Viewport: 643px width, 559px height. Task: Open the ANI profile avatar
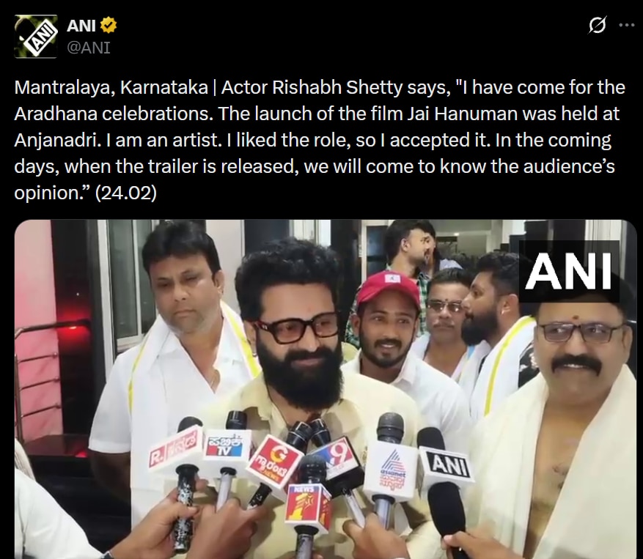click(x=36, y=37)
